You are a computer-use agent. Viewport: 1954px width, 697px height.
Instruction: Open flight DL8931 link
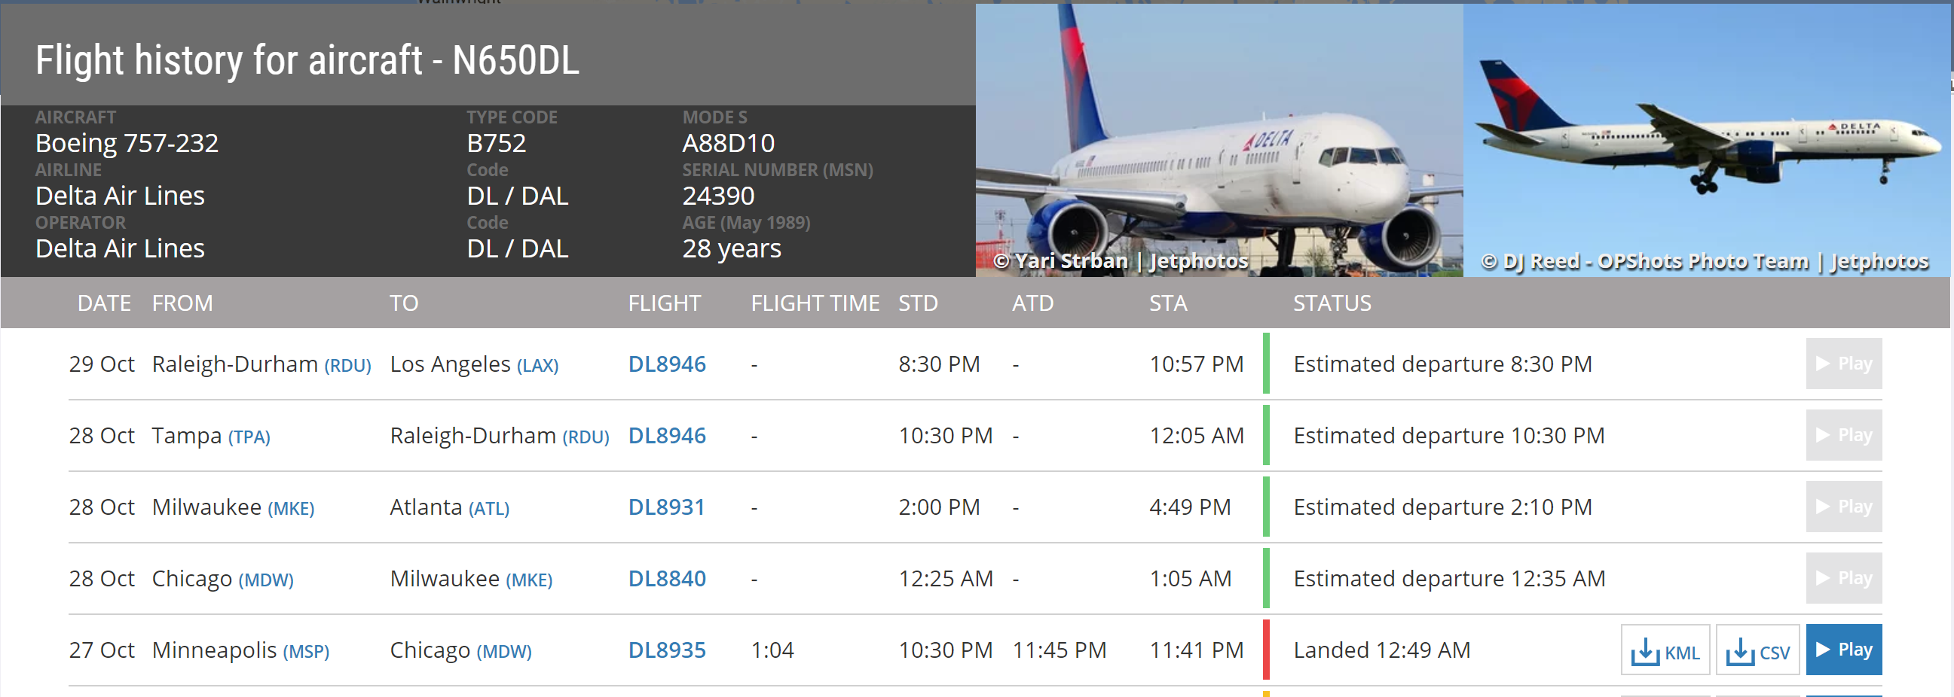click(x=667, y=507)
